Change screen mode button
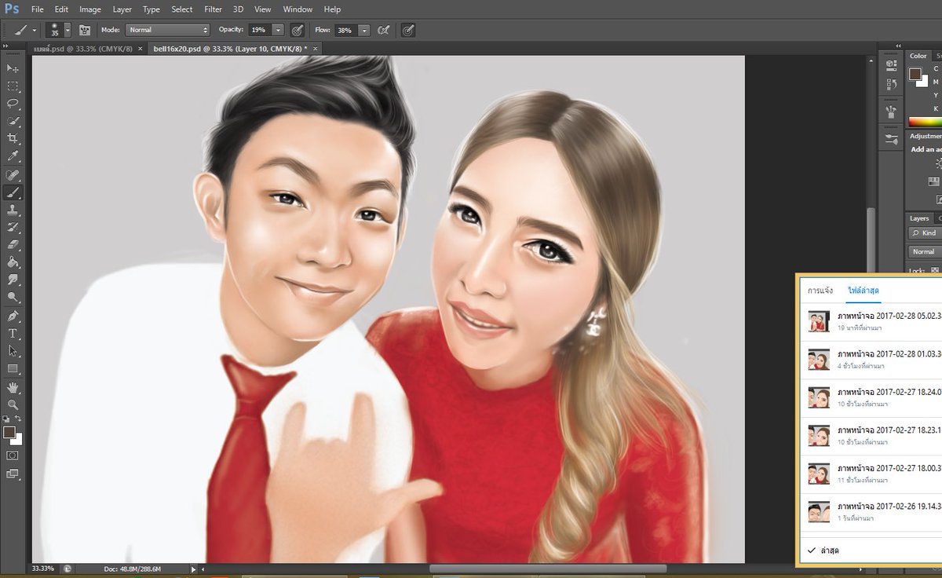Screen dimensions: 942x578 [x=13, y=474]
